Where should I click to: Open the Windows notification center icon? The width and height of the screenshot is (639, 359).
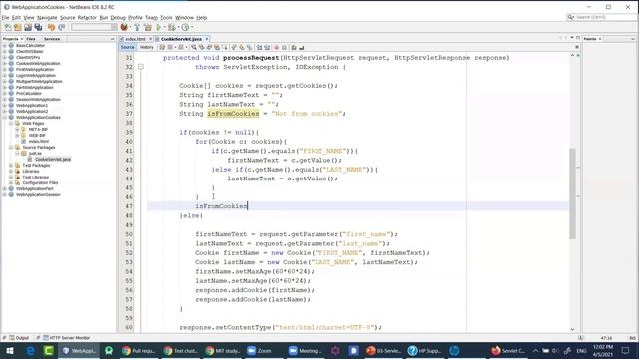pos(626,350)
